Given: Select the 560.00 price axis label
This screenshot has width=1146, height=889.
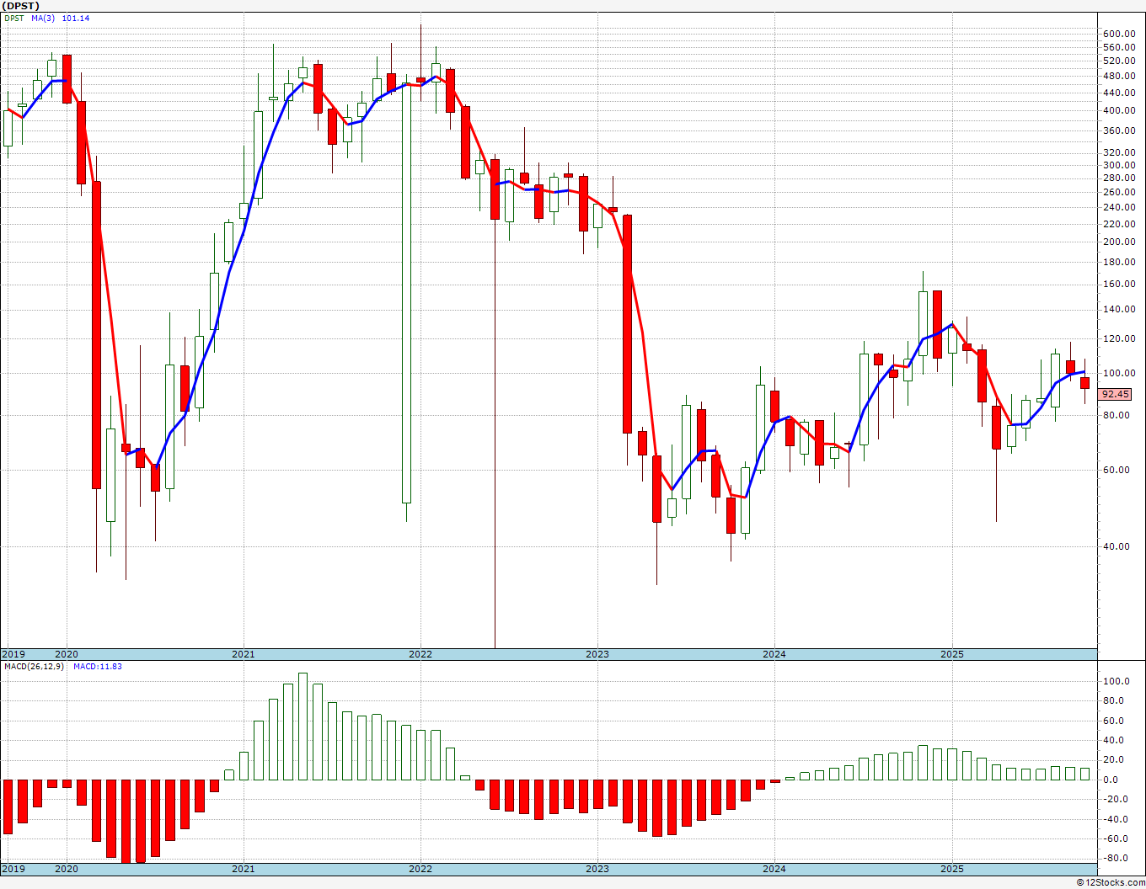Looking at the screenshot, I should [1119, 48].
